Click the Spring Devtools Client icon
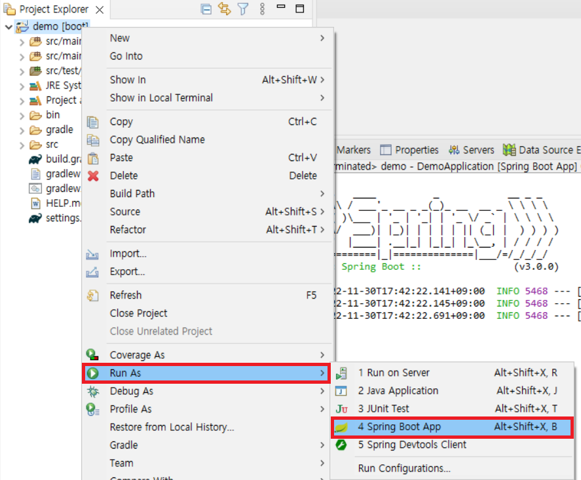581x480 pixels. [341, 445]
